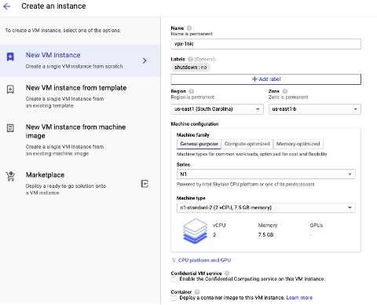Click the Machine configuration heading text

(195, 124)
